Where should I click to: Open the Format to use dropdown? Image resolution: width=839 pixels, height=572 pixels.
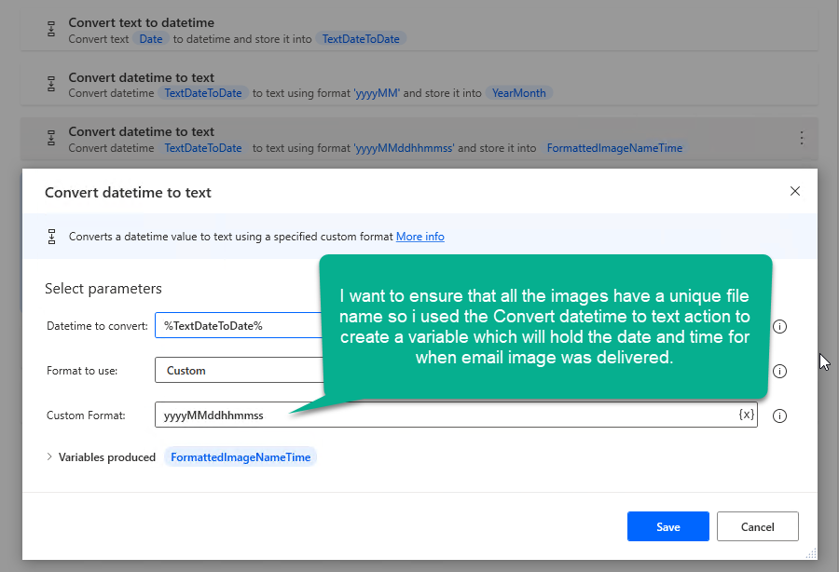pos(240,370)
